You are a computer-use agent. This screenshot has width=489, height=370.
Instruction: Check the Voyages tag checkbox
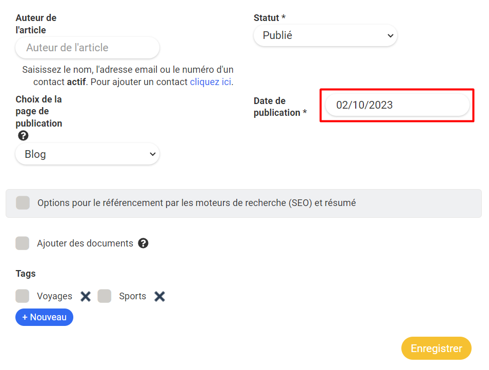(x=22, y=296)
